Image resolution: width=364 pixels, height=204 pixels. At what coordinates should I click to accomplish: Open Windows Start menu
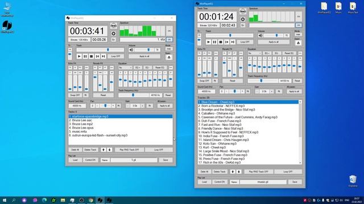pyautogui.click(x=5, y=200)
